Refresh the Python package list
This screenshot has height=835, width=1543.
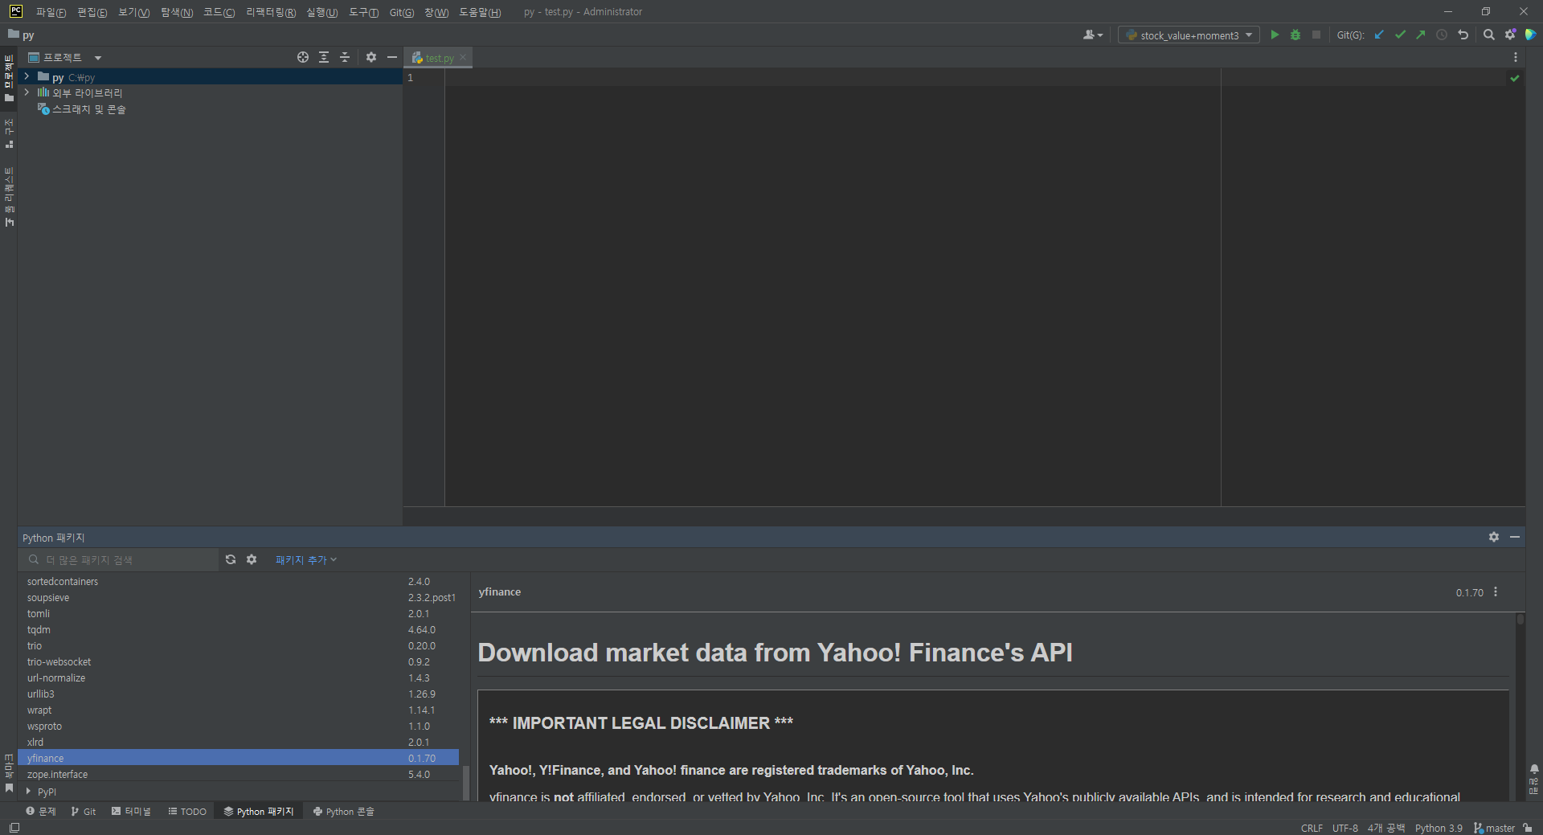pos(231,559)
